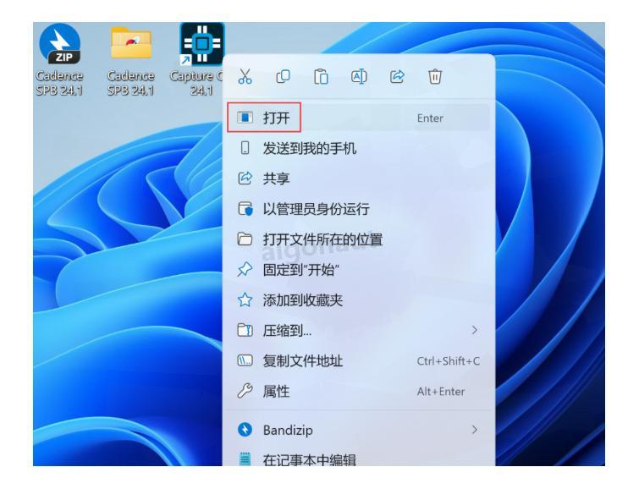Select the Capture CIS 24.1 shortcut icon
639x489 pixels.
point(201,44)
